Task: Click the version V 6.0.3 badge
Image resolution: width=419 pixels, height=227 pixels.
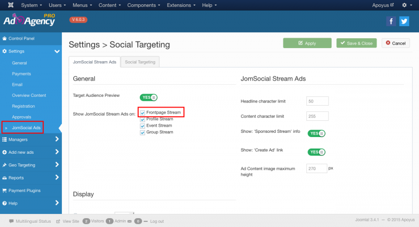Action: tap(78, 20)
